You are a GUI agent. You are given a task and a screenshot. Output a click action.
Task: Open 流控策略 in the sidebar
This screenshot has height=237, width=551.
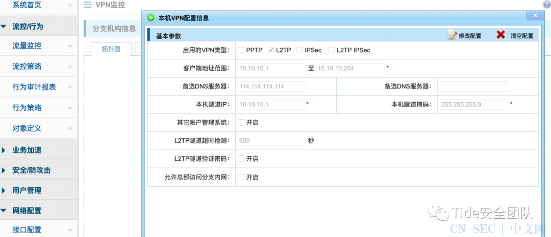coord(27,66)
